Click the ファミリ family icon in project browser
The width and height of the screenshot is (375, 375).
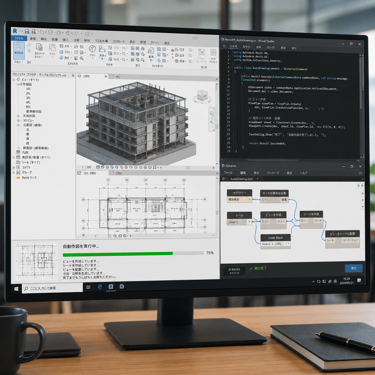point(18,167)
